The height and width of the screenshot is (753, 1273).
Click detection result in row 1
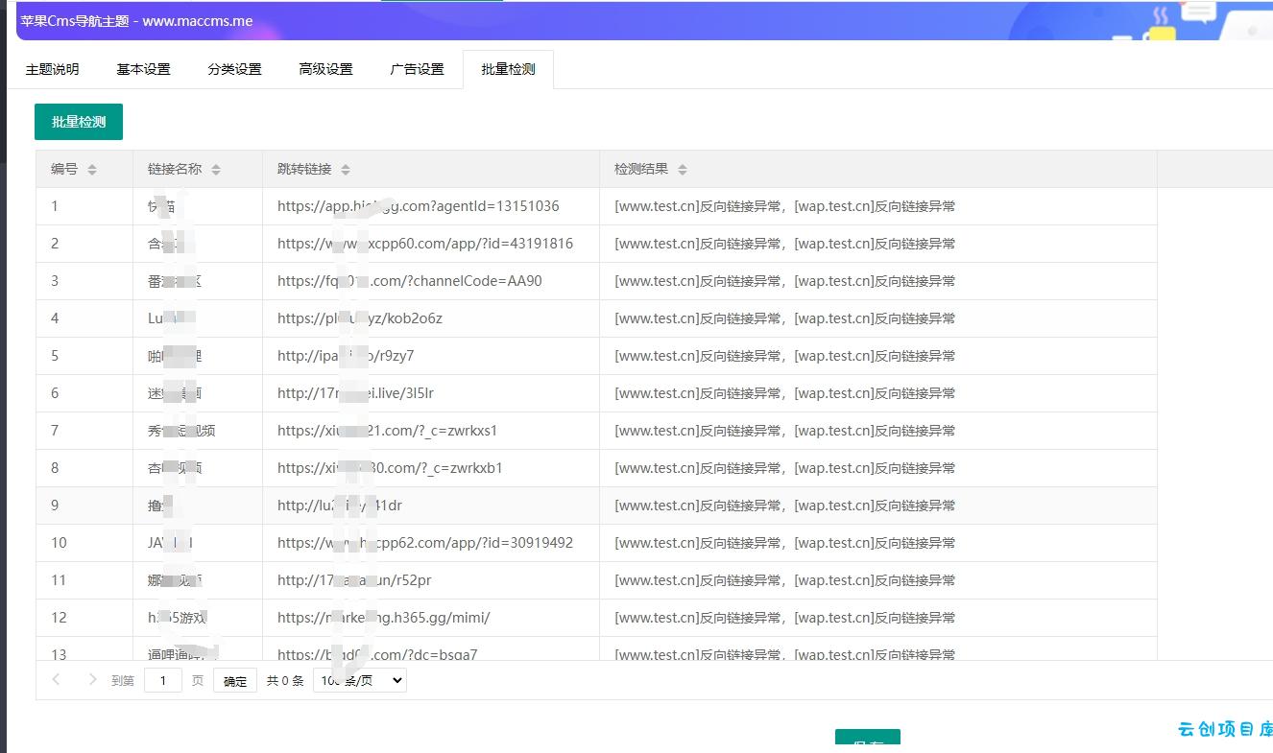785,206
